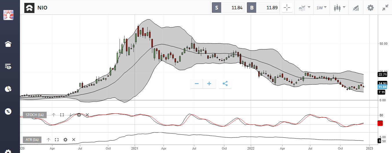Share the NIO chart
The width and height of the screenshot is (392, 153).
pyautogui.click(x=225, y=84)
